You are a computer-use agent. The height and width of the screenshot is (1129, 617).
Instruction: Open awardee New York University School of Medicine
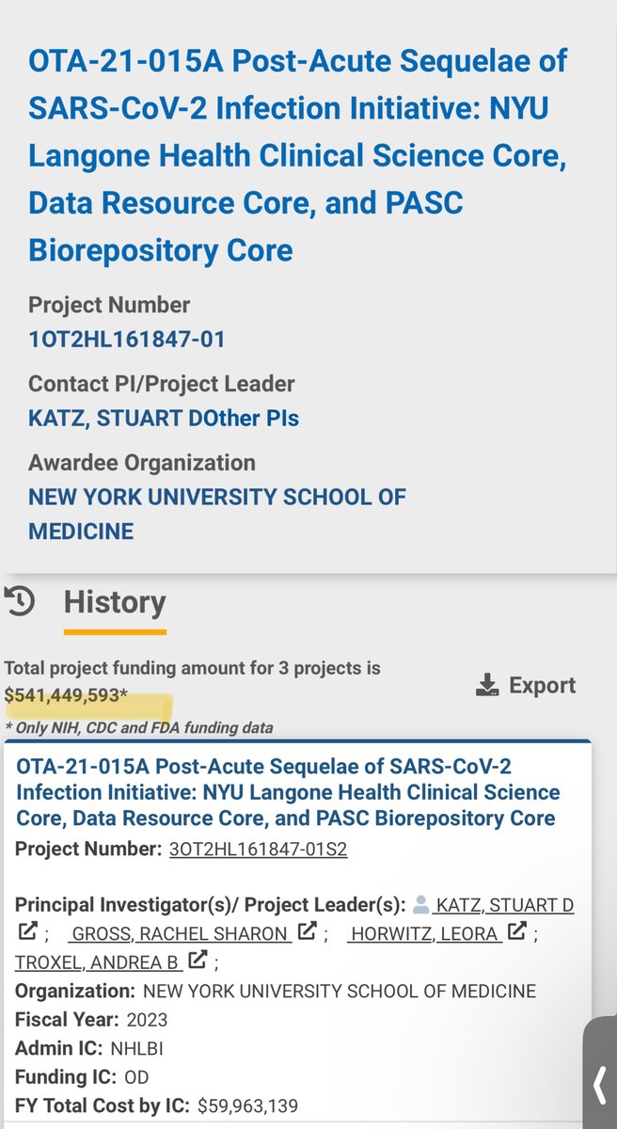[x=216, y=514]
